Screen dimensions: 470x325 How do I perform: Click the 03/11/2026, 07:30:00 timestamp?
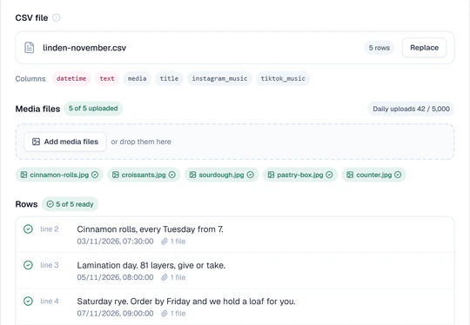115,242
